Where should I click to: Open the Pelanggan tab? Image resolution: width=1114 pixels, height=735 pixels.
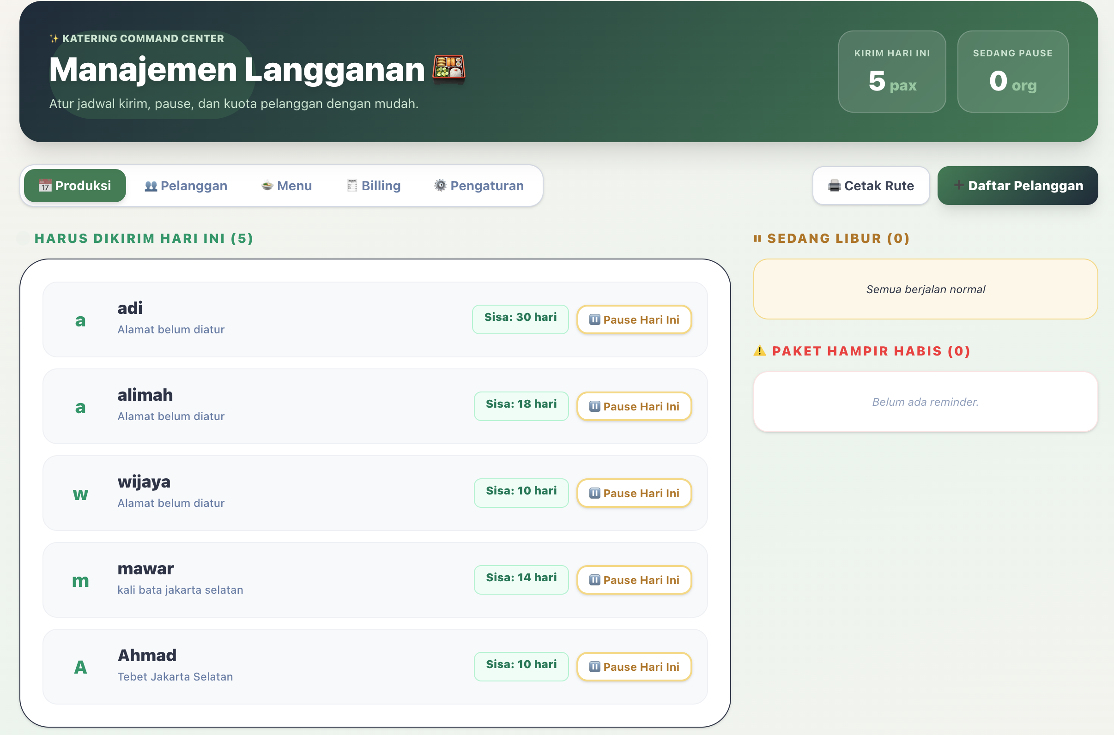(x=186, y=186)
